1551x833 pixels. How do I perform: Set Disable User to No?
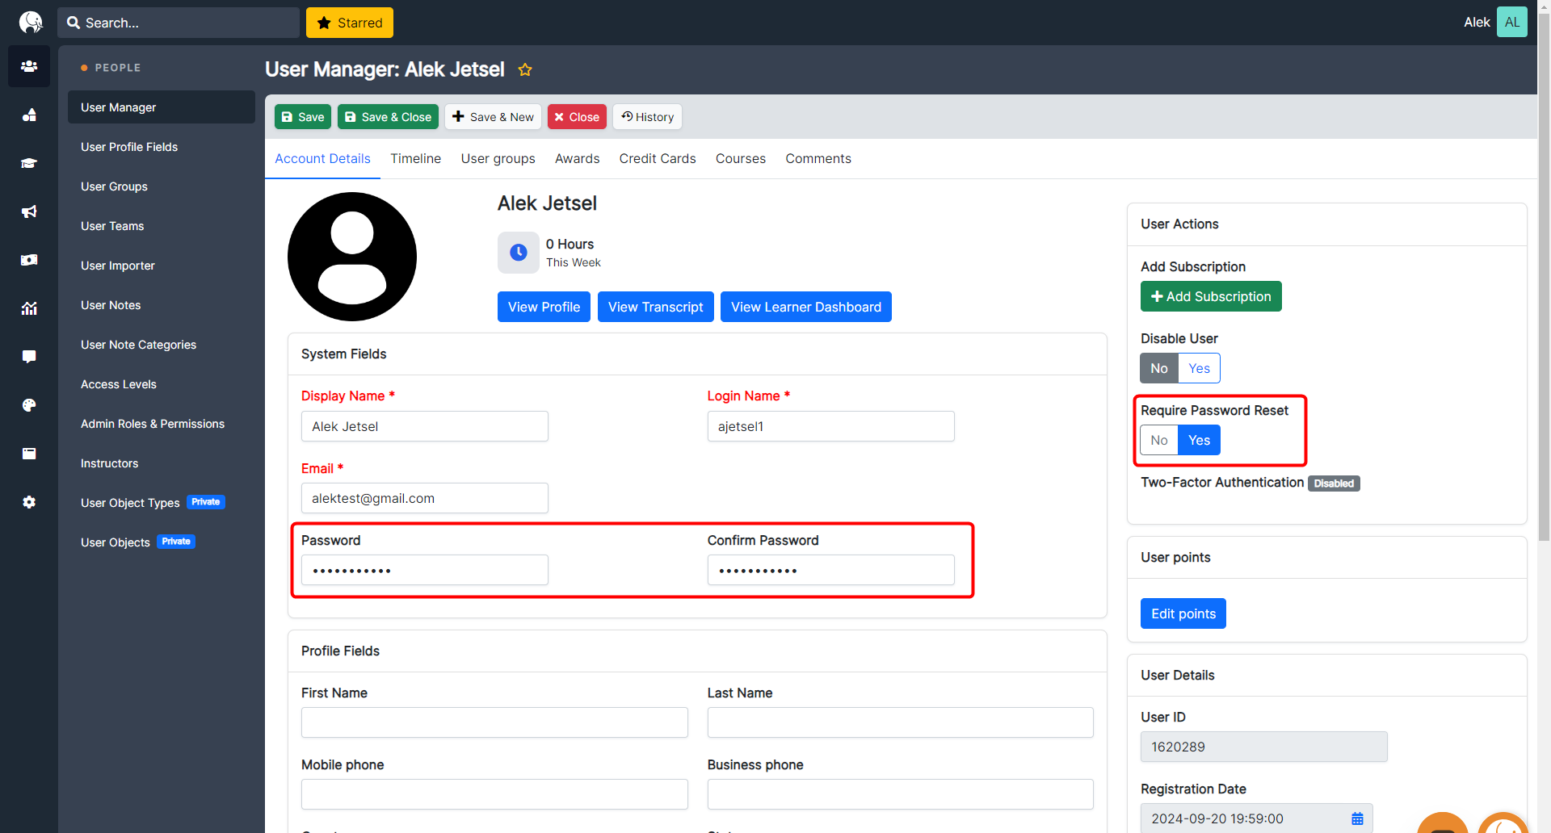click(1159, 368)
